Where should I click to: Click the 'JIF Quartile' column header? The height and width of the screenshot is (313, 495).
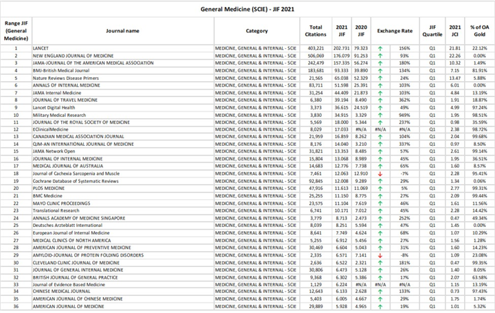[x=432, y=31]
